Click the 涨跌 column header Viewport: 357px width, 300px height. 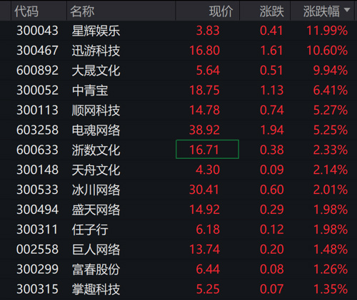(x=271, y=11)
